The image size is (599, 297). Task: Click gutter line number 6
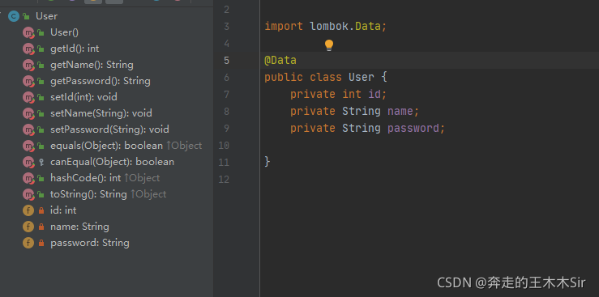click(x=226, y=78)
